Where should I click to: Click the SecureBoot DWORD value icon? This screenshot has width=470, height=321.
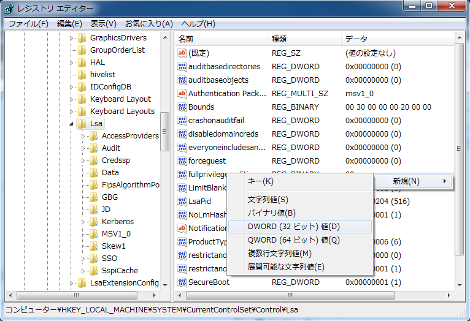click(x=182, y=282)
